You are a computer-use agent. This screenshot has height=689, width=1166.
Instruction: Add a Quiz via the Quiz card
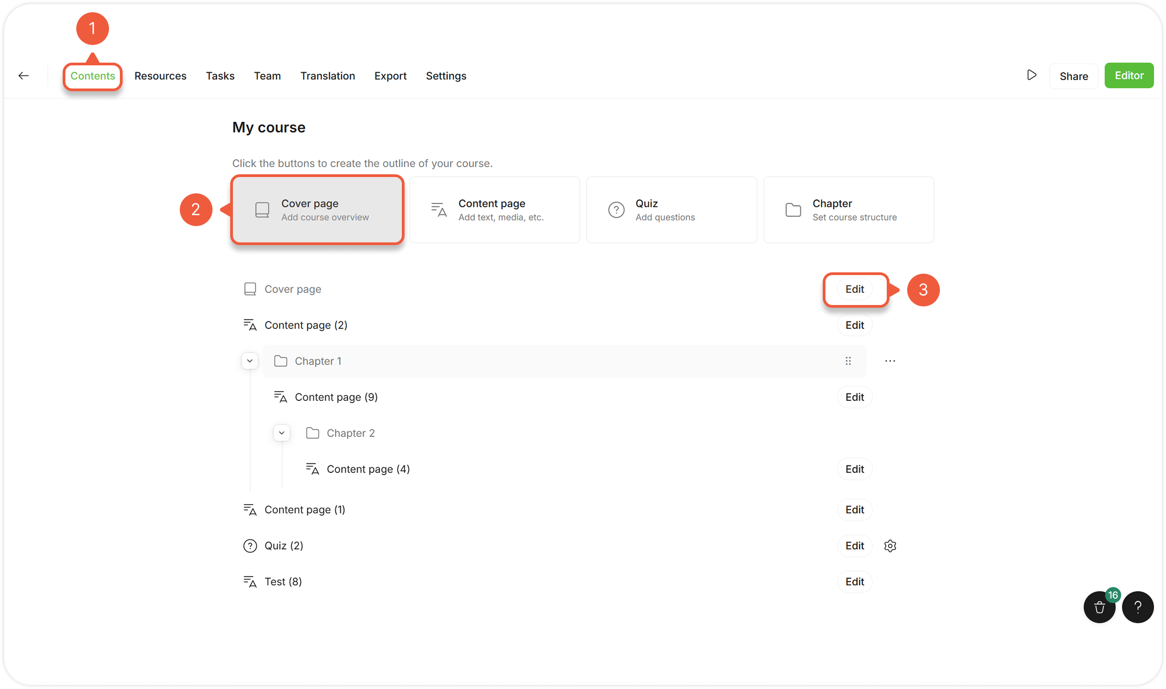(671, 210)
